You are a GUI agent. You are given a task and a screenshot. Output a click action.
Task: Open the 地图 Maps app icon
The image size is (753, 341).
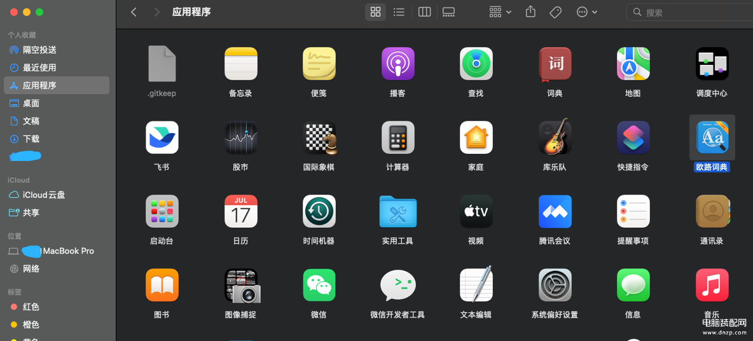(x=633, y=64)
